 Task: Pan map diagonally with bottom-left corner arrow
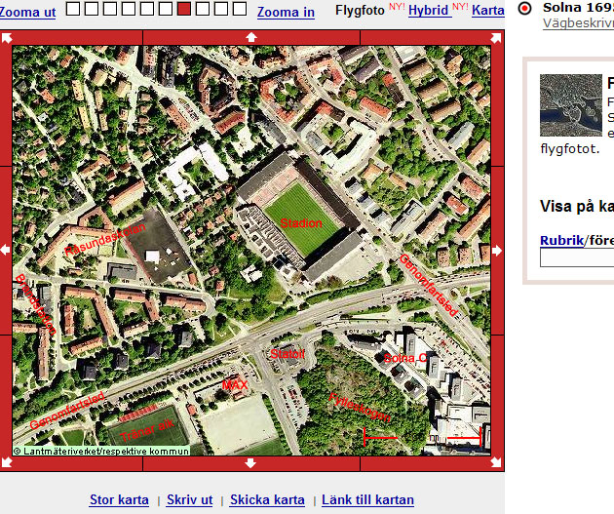point(7,462)
